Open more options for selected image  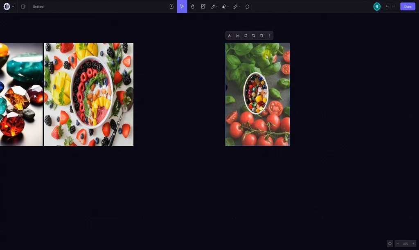(269, 36)
